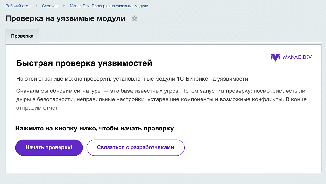Click the full MANAO DEV logo block
Image resolution: width=326 pixels, height=184 pixels.
pyautogui.click(x=291, y=57)
